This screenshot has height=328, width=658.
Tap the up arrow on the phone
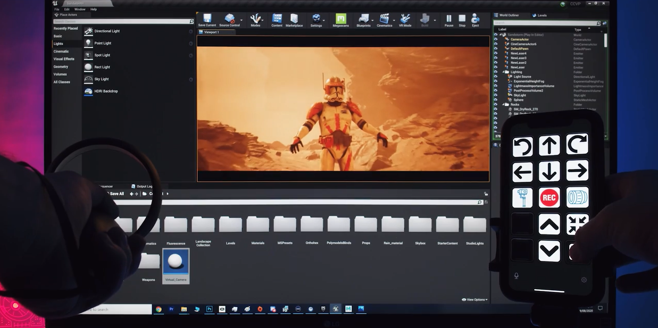point(549,145)
